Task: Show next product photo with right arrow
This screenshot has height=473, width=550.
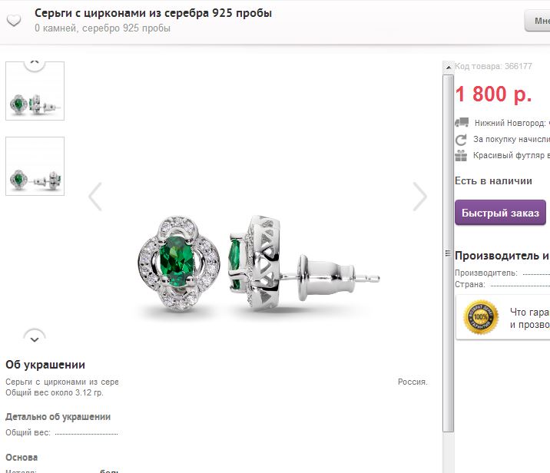Action: 419,197
